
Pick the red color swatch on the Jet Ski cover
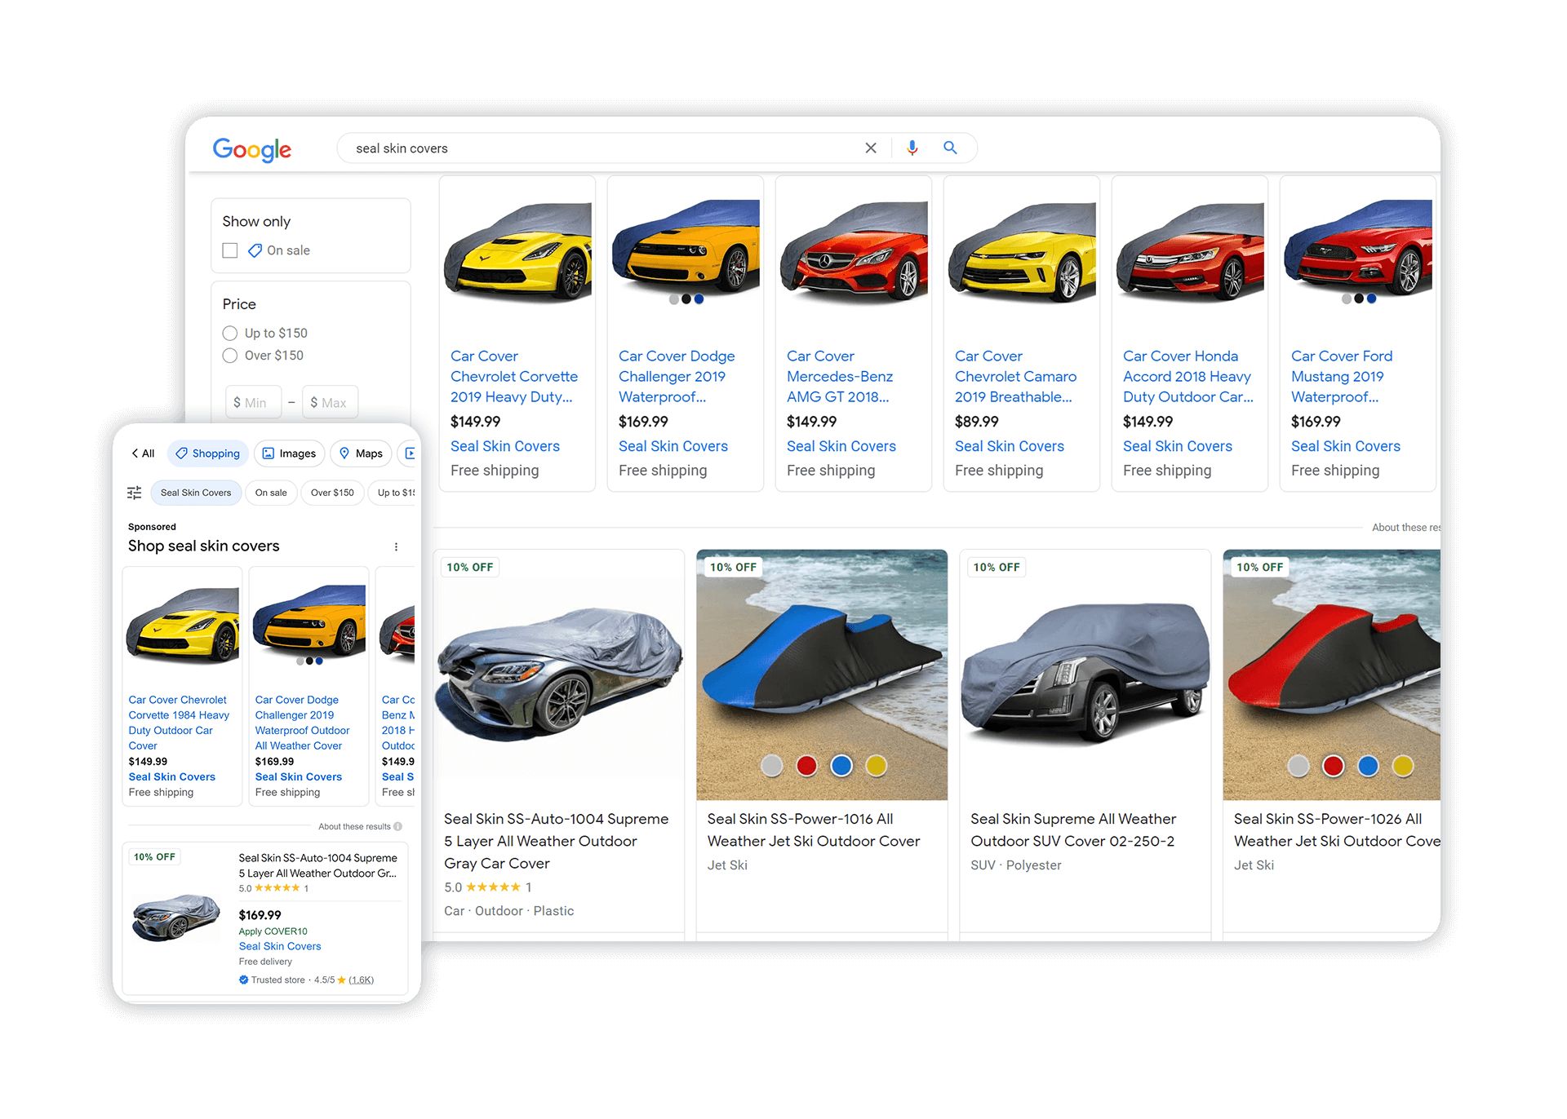coord(806,766)
